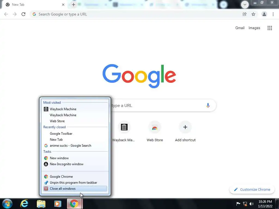Viewport: 279px width, 209px height.
Task: Click the Chrome back arrow
Action: pos(6,14)
